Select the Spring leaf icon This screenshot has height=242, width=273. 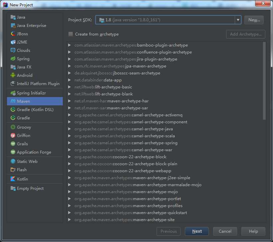point(13,59)
